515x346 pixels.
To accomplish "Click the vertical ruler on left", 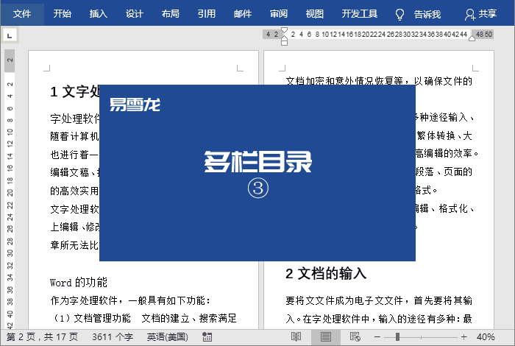I will (x=10, y=189).
